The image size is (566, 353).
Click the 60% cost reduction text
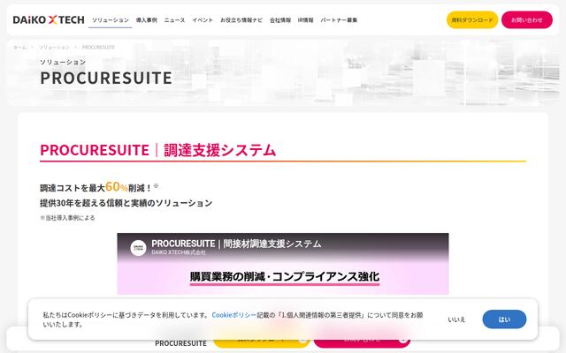(x=116, y=186)
